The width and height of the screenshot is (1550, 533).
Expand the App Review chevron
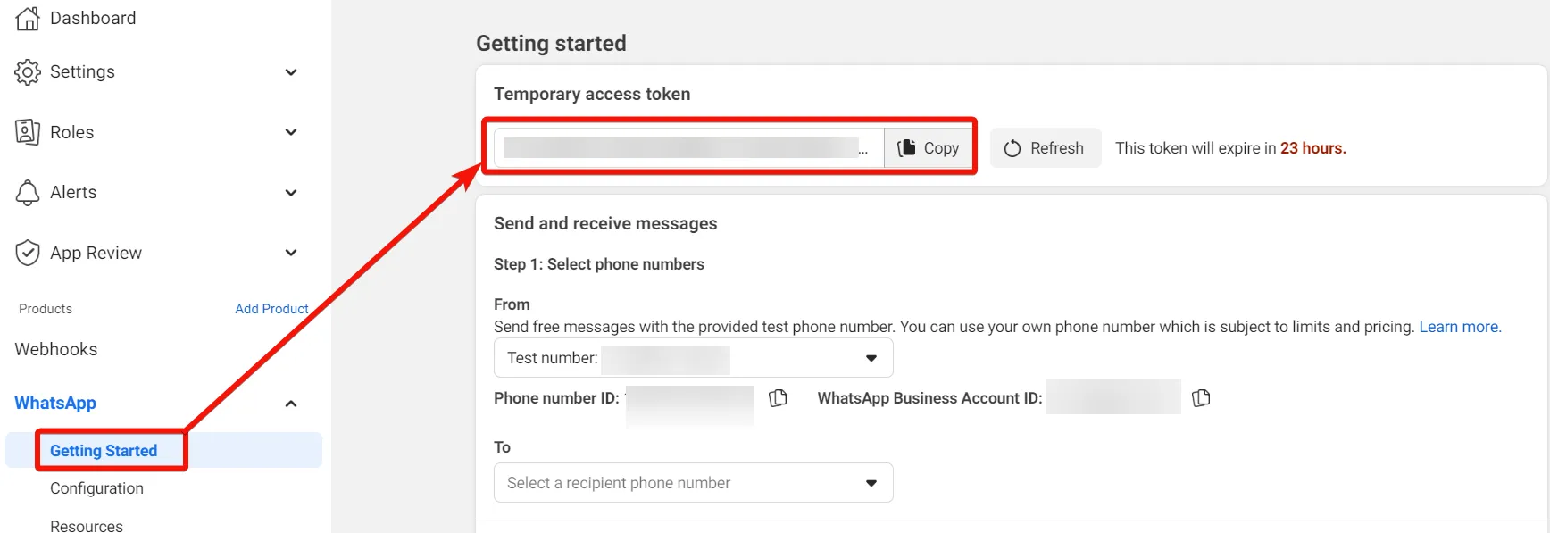point(291,254)
